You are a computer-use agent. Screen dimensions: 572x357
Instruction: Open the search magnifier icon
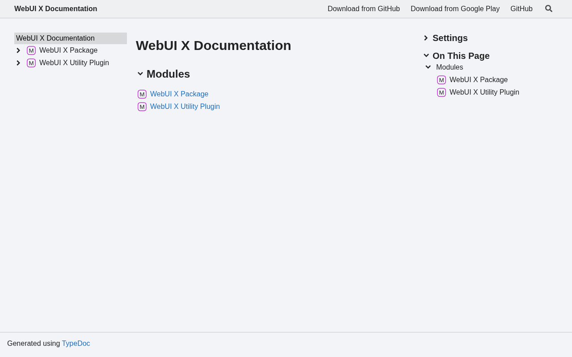pyautogui.click(x=549, y=8)
